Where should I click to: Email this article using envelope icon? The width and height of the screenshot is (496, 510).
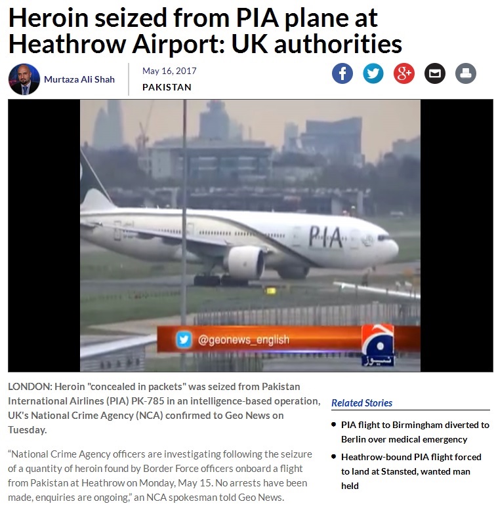pyautogui.click(x=435, y=73)
